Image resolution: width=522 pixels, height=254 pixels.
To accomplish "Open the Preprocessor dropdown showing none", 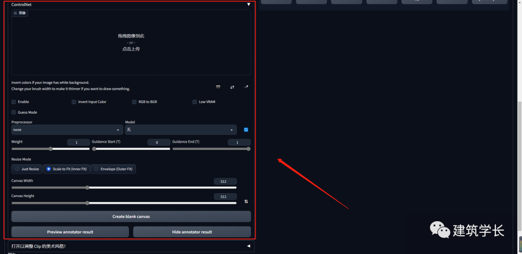I will 67,130.
